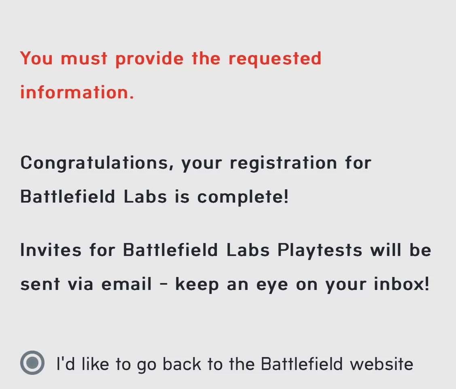Select the go back to Battlefield website radio button
The height and width of the screenshot is (389, 456).
(32, 363)
